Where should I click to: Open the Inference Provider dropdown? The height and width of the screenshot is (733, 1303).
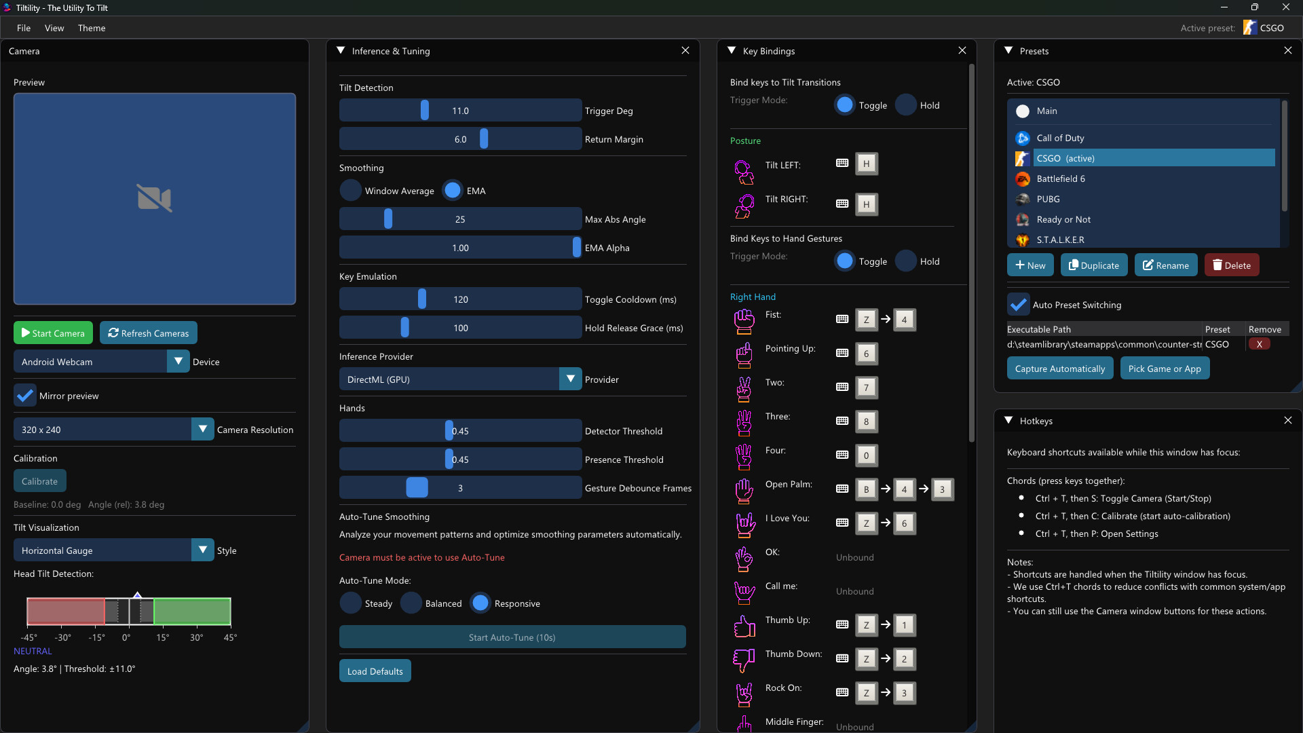click(x=569, y=379)
